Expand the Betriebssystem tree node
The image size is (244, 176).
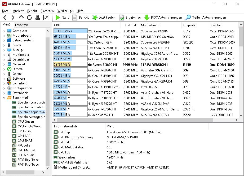[x=4, y=40]
